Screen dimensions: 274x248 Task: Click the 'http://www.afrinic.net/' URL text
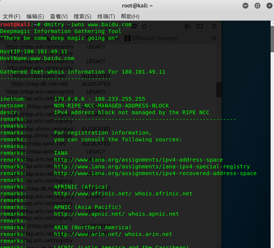coord(93,194)
